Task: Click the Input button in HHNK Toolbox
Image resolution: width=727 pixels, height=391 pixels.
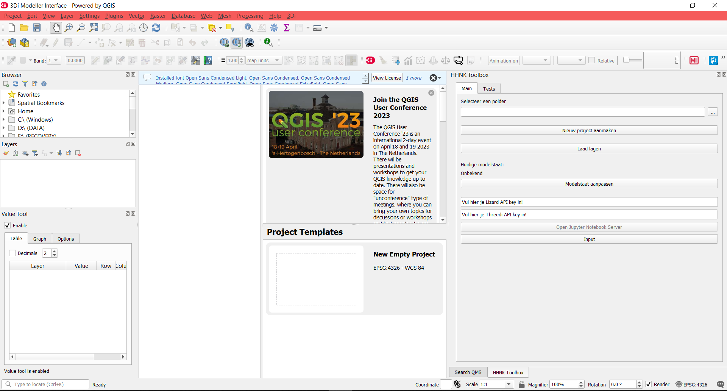Action: (589, 239)
